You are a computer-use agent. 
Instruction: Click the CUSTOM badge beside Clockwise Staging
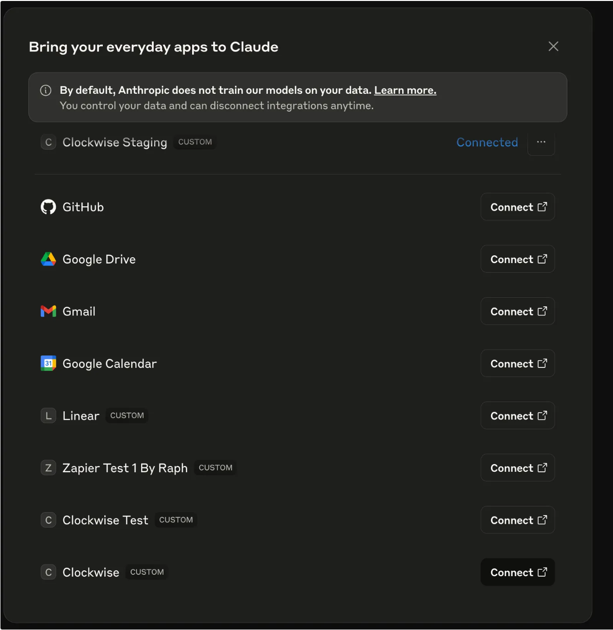[195, 142]
